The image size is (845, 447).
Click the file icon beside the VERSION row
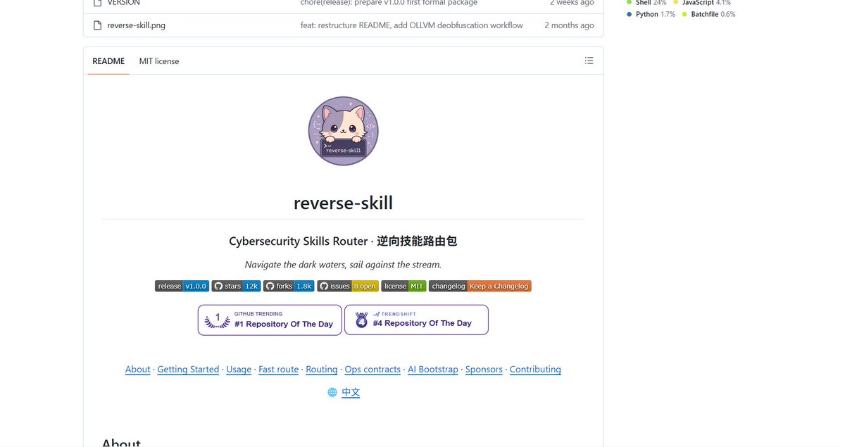(98, 3)
